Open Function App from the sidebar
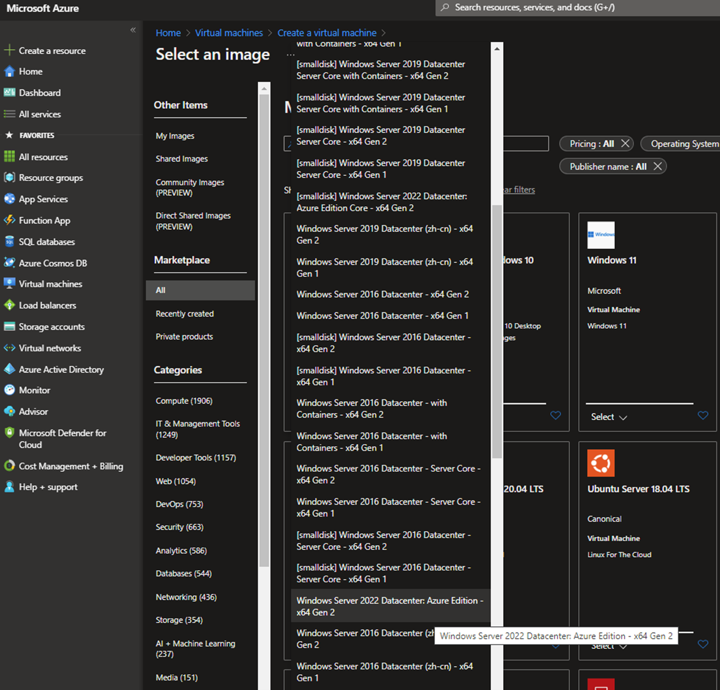This screenshot has width=720, height=690. coord(44,221)
